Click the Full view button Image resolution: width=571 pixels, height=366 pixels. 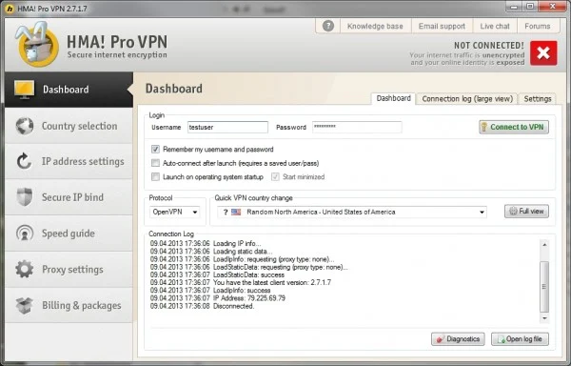click(x=526, y=211)
